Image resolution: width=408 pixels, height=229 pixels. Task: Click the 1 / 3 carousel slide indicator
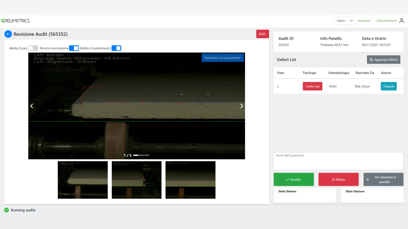[x=136, y=155]
